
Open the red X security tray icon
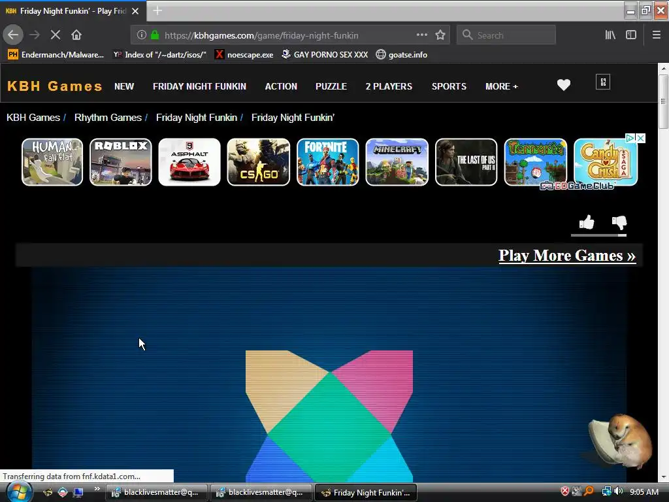click(x=565, y=492)
